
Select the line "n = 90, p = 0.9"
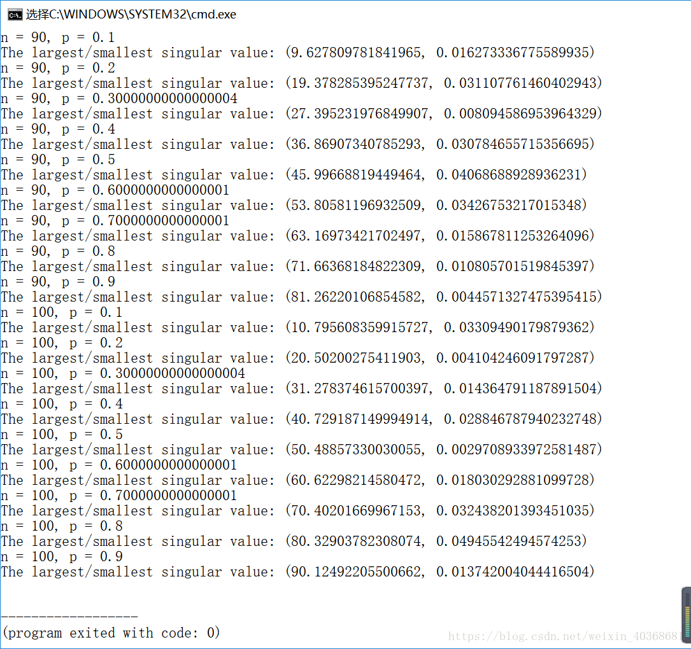58,282
